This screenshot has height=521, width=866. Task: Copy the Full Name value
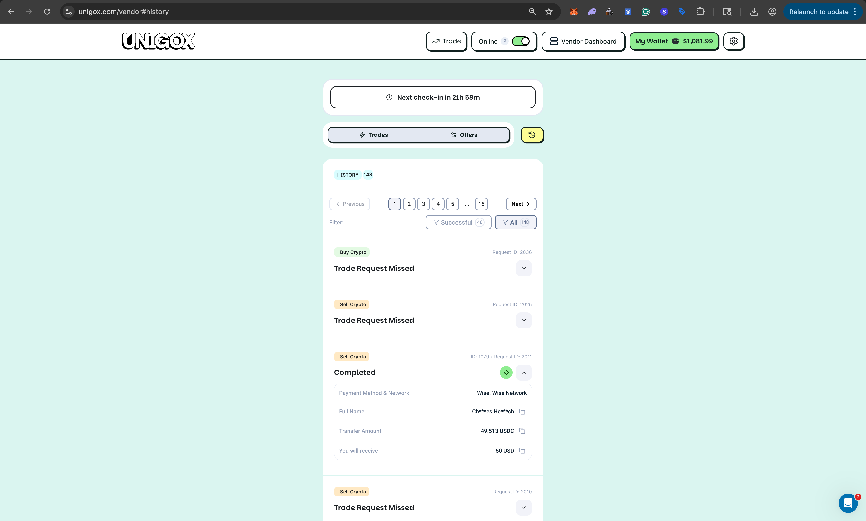(522, 411)
